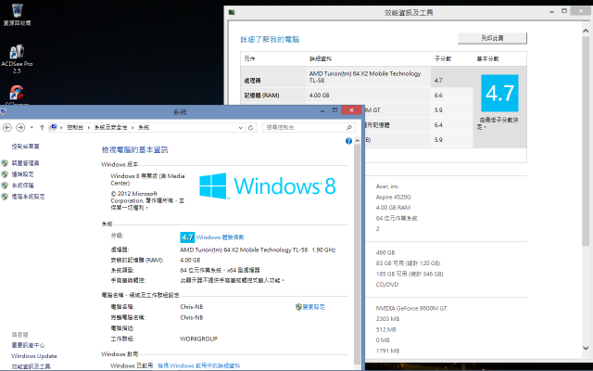Click shield icon beside 遠端設定
Screen dimensions: 593x371
[5, 174]
